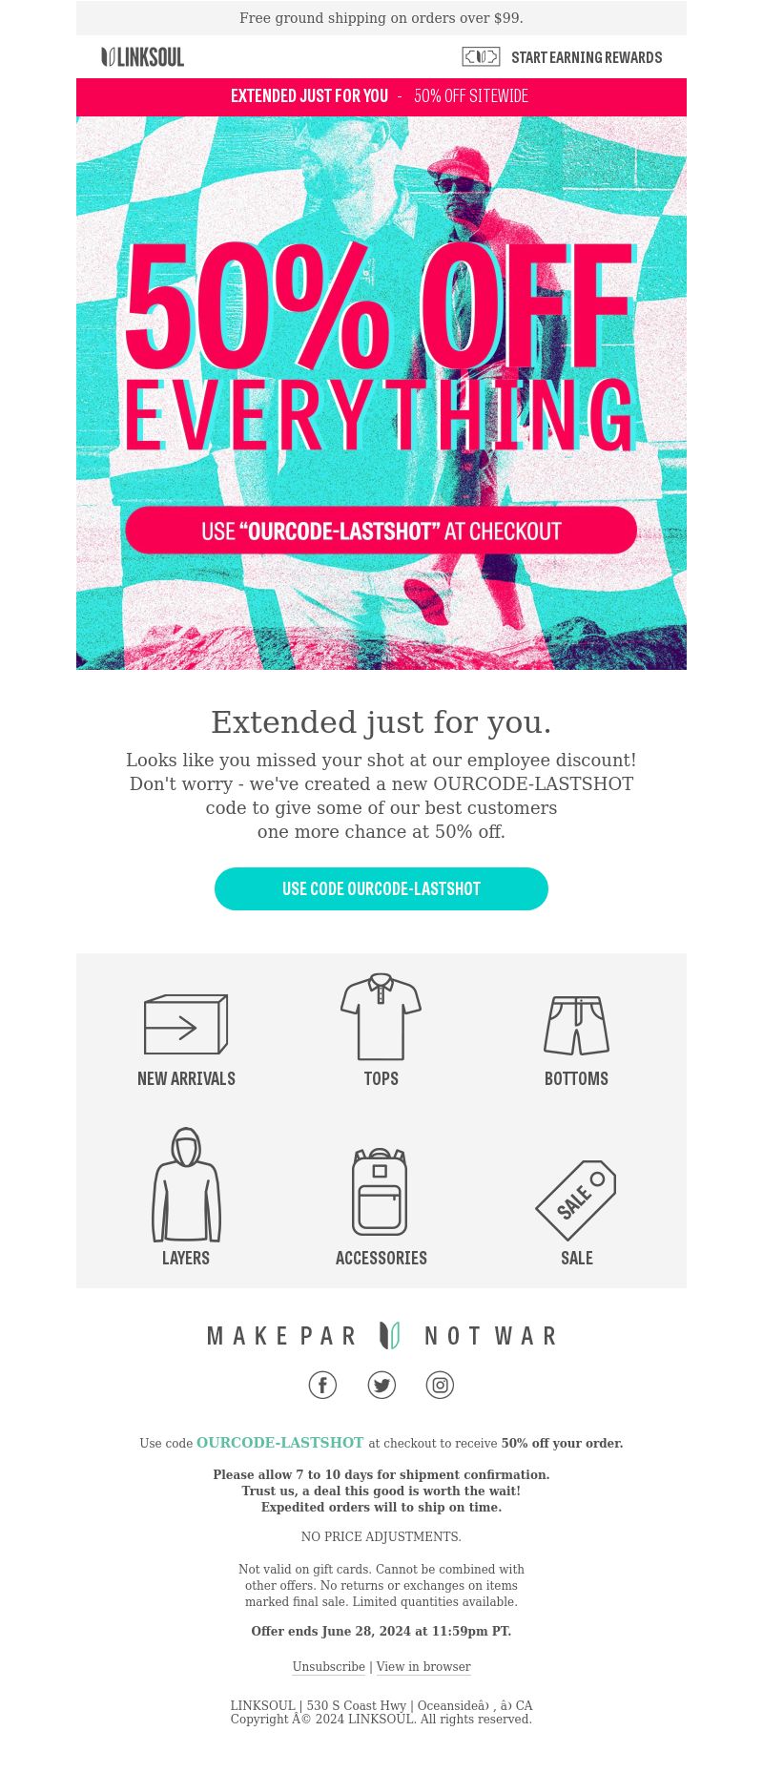Screen dimensions: 763x1773
Task: Click the Make Par Not War center logo
Action: (389, 1335)
